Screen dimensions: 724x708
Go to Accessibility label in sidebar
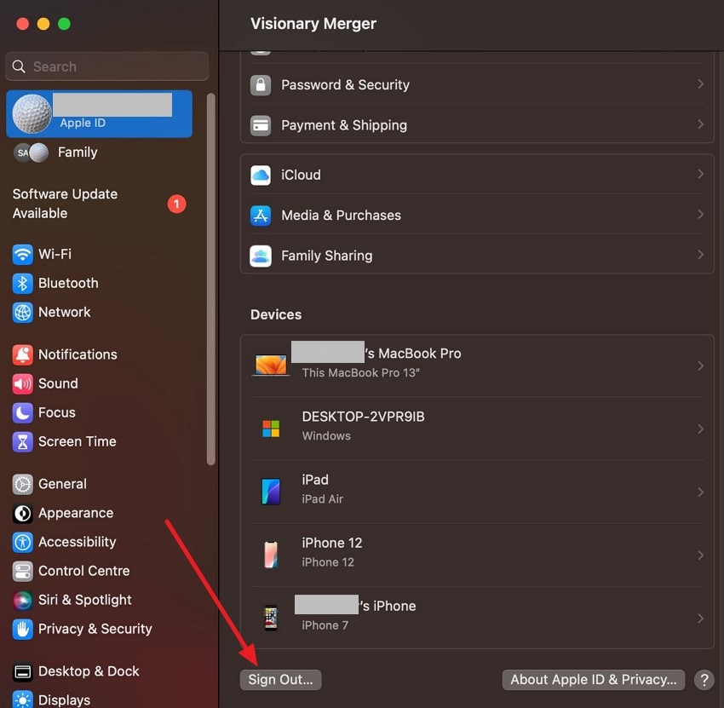pos(78,542)
